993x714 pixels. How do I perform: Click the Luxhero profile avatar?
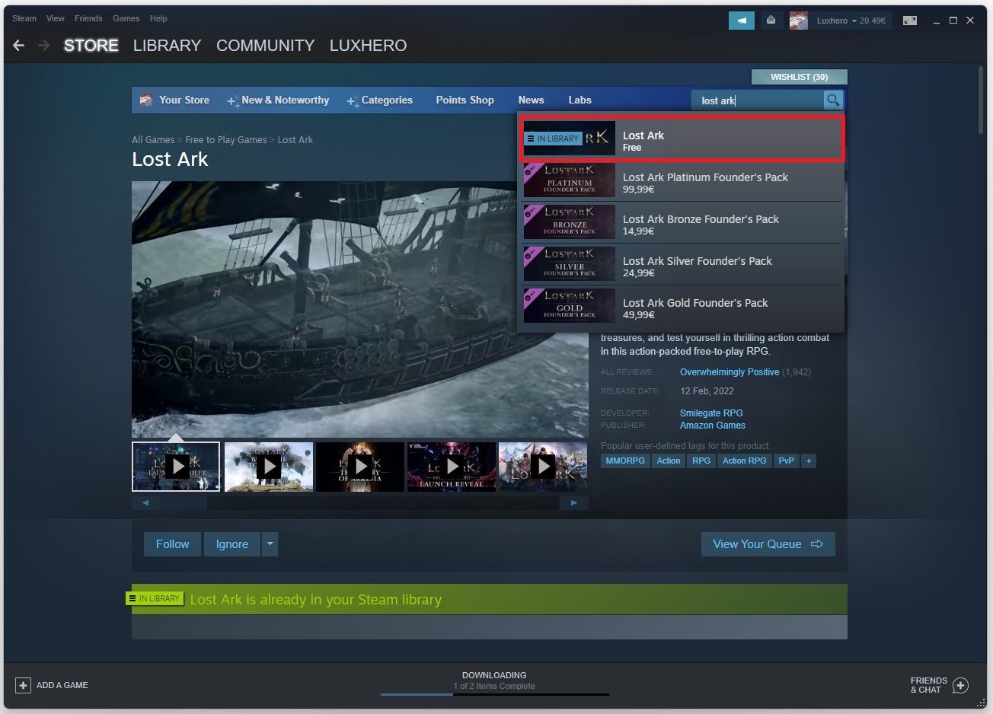[x=798, y=21]
